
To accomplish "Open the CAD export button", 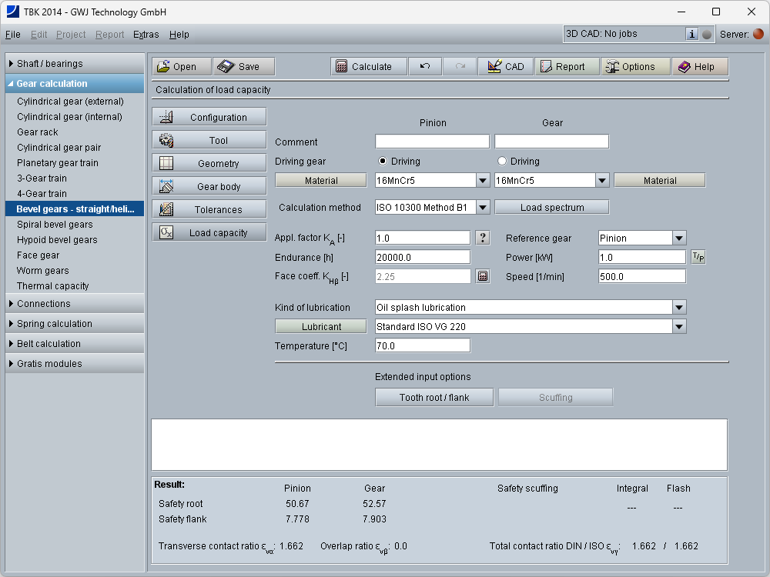I will tap(505, 67).
